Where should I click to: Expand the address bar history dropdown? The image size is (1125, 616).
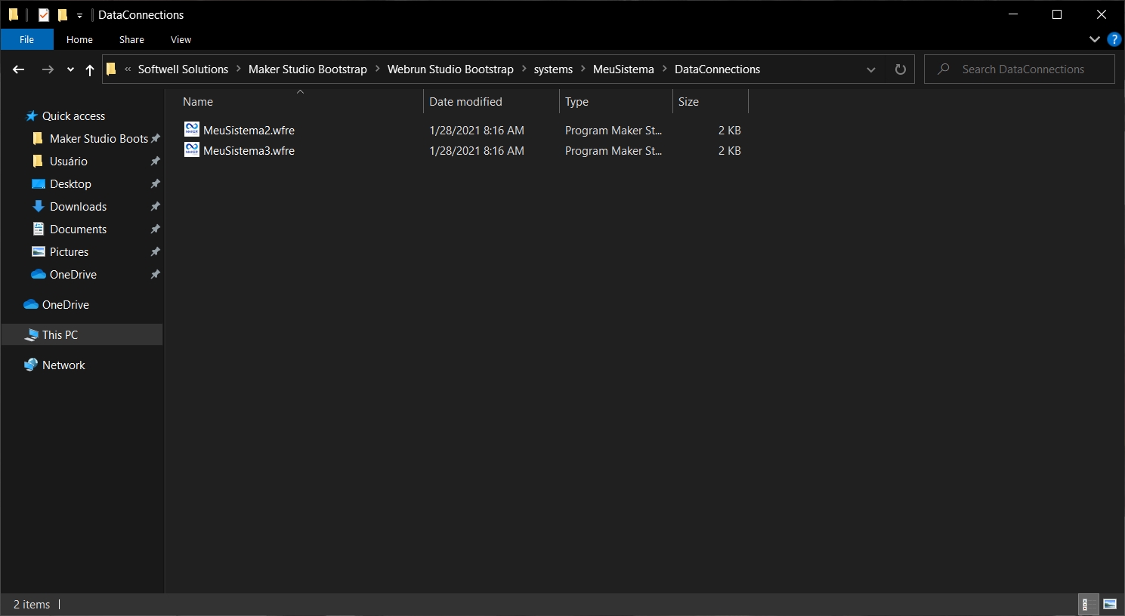(871, 69)
